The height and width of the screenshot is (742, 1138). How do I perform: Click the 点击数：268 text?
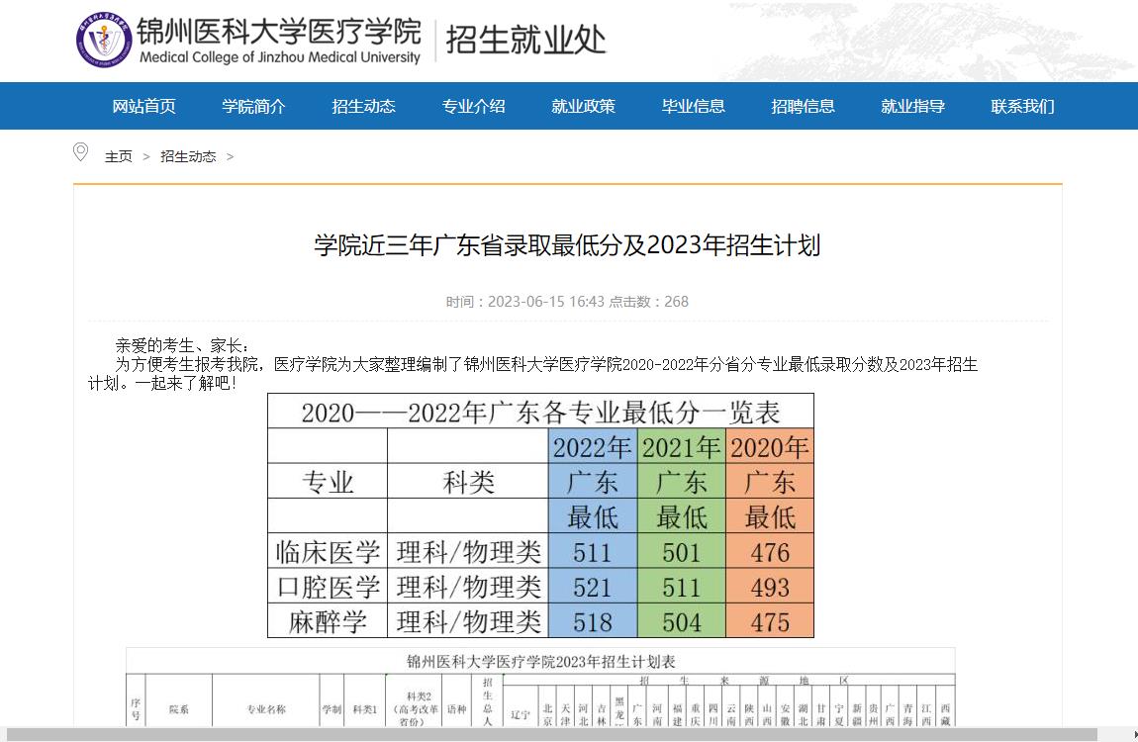point(648,302)
